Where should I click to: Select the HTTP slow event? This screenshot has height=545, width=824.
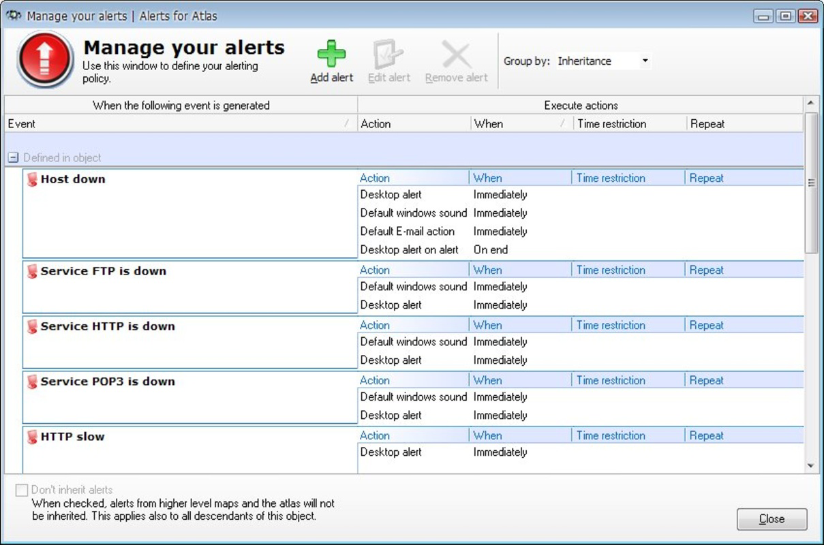(x=72, y=437)
